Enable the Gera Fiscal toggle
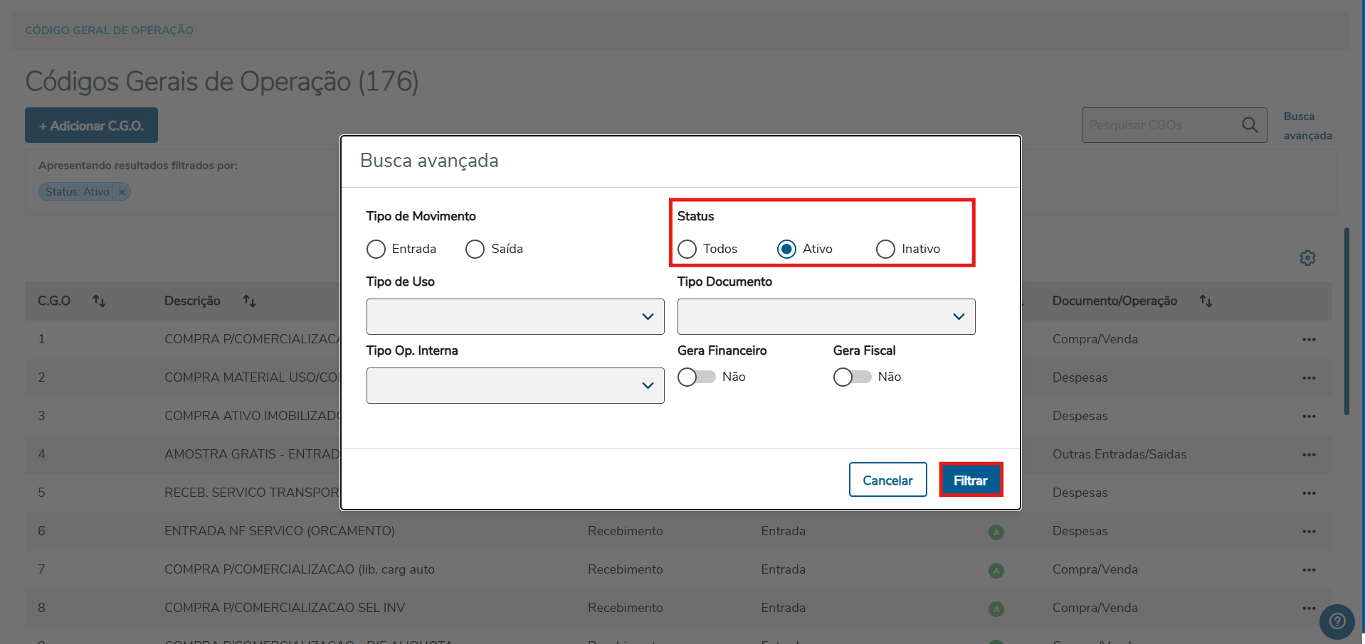The width and height of the screenshot is (1365, 644). [852, 377]
